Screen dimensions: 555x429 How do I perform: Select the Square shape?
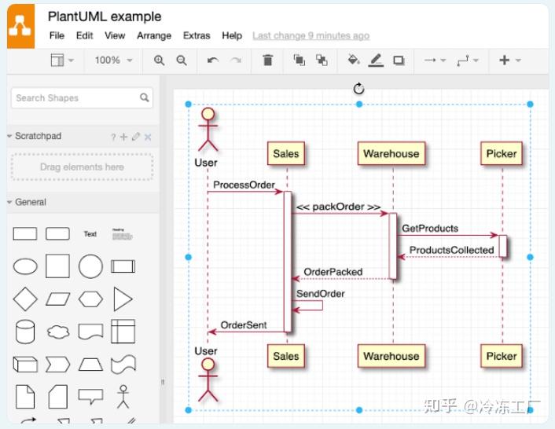[57, 266]
